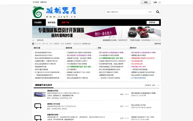
Task: Switch to the 技术论坛 nav tab
Action: (x=51, y=23)
